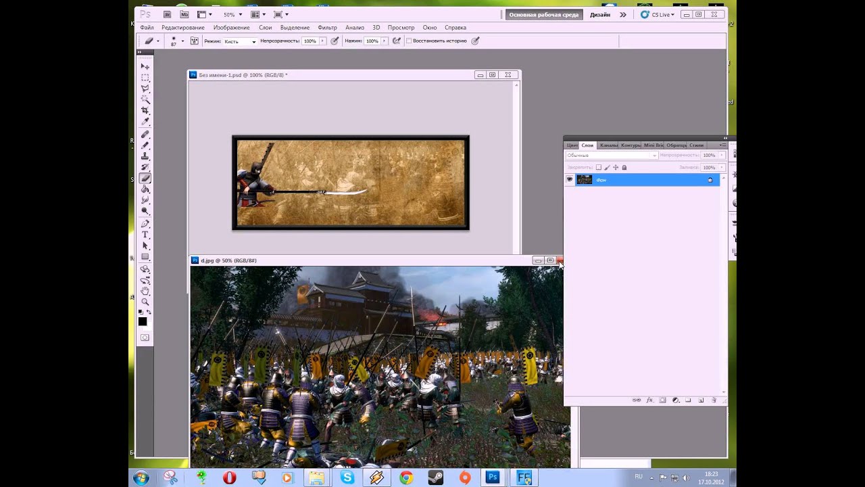865x487 pixels.
Task: Select the Magic Wand tool
Action: coord(145,99)
